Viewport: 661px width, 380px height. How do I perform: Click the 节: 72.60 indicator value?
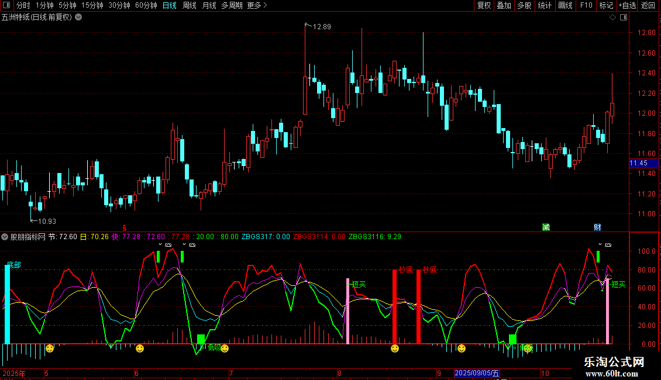pyautogui.click(x=63, y=237)
